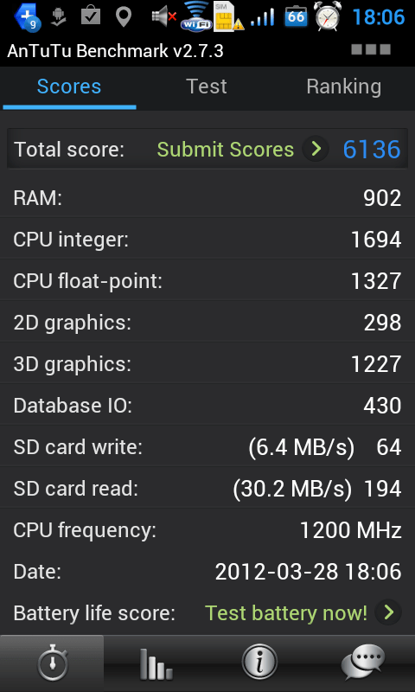Tap the arrow beside Test battery now
Screen dimensions: 415x692
[x=388, y=612]
